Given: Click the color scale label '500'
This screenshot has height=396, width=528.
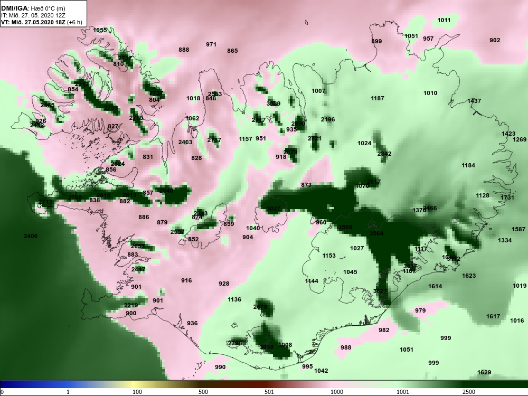Looking at the screenshot, I should click(x=203, y=392).
